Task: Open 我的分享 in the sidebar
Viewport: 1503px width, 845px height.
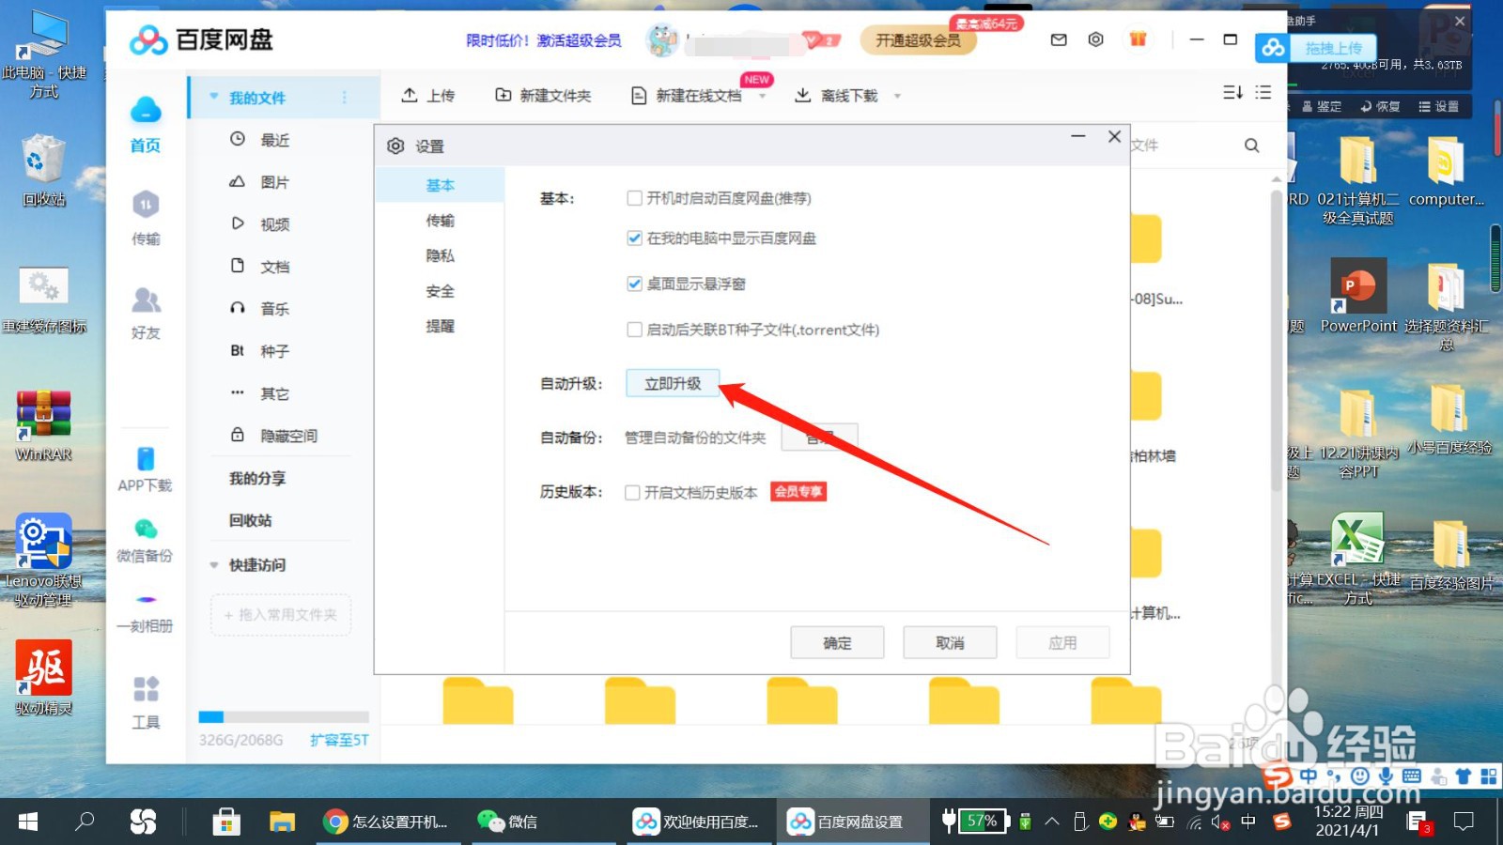Action: pos(257,478)
